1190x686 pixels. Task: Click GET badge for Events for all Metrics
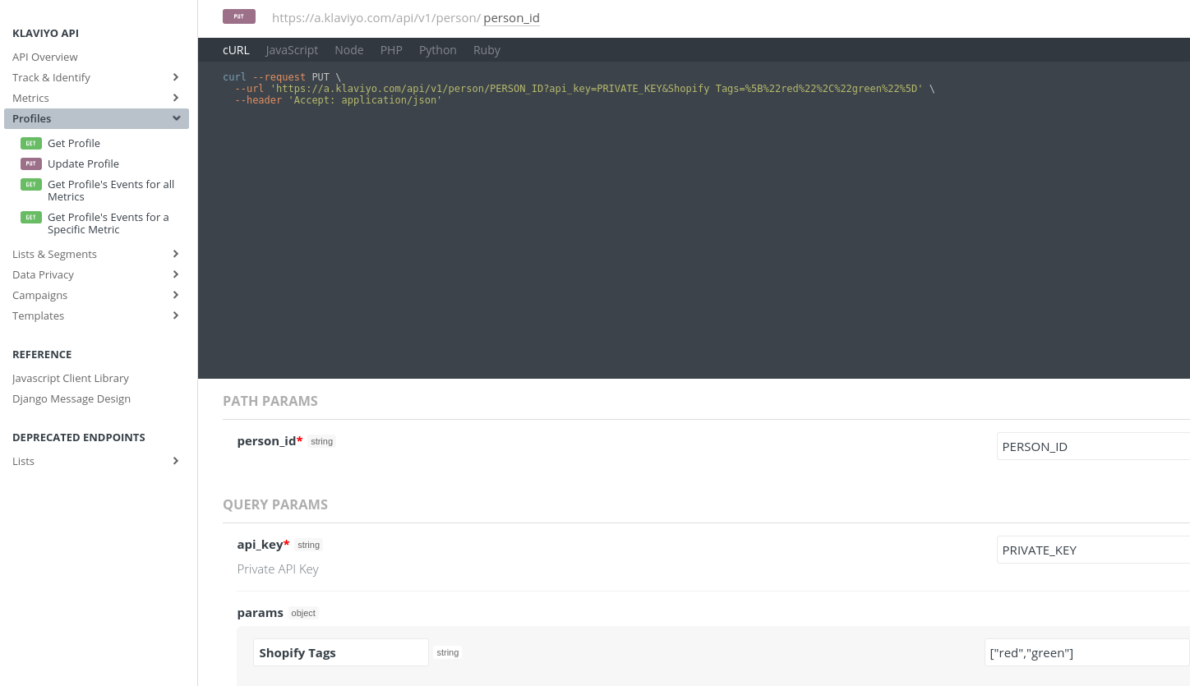31,184
